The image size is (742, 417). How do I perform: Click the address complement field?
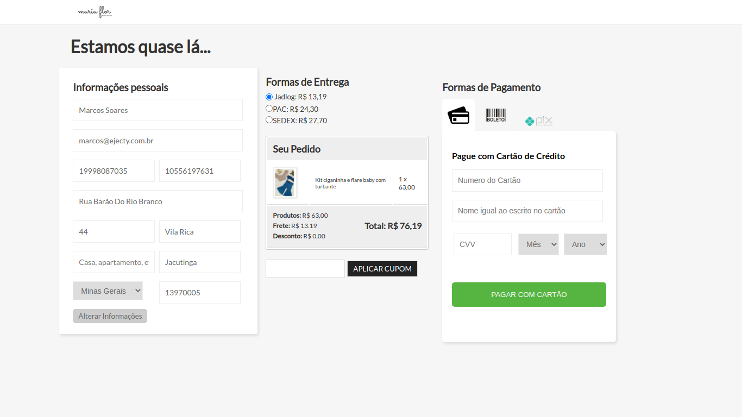click(114, 262)
